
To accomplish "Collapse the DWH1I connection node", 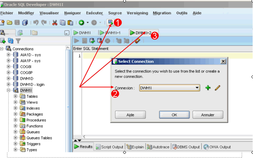I will 9,90.
